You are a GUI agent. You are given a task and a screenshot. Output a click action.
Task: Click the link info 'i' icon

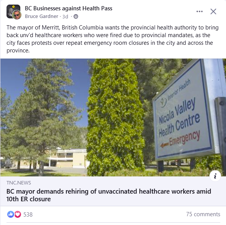[215, 176]
